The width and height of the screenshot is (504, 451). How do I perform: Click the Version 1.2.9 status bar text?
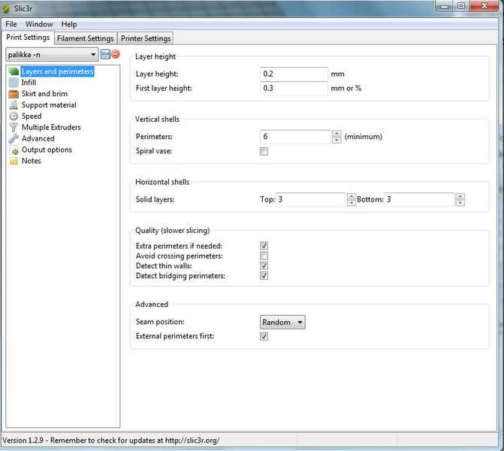pyautogui.click(x=111, y=440)
